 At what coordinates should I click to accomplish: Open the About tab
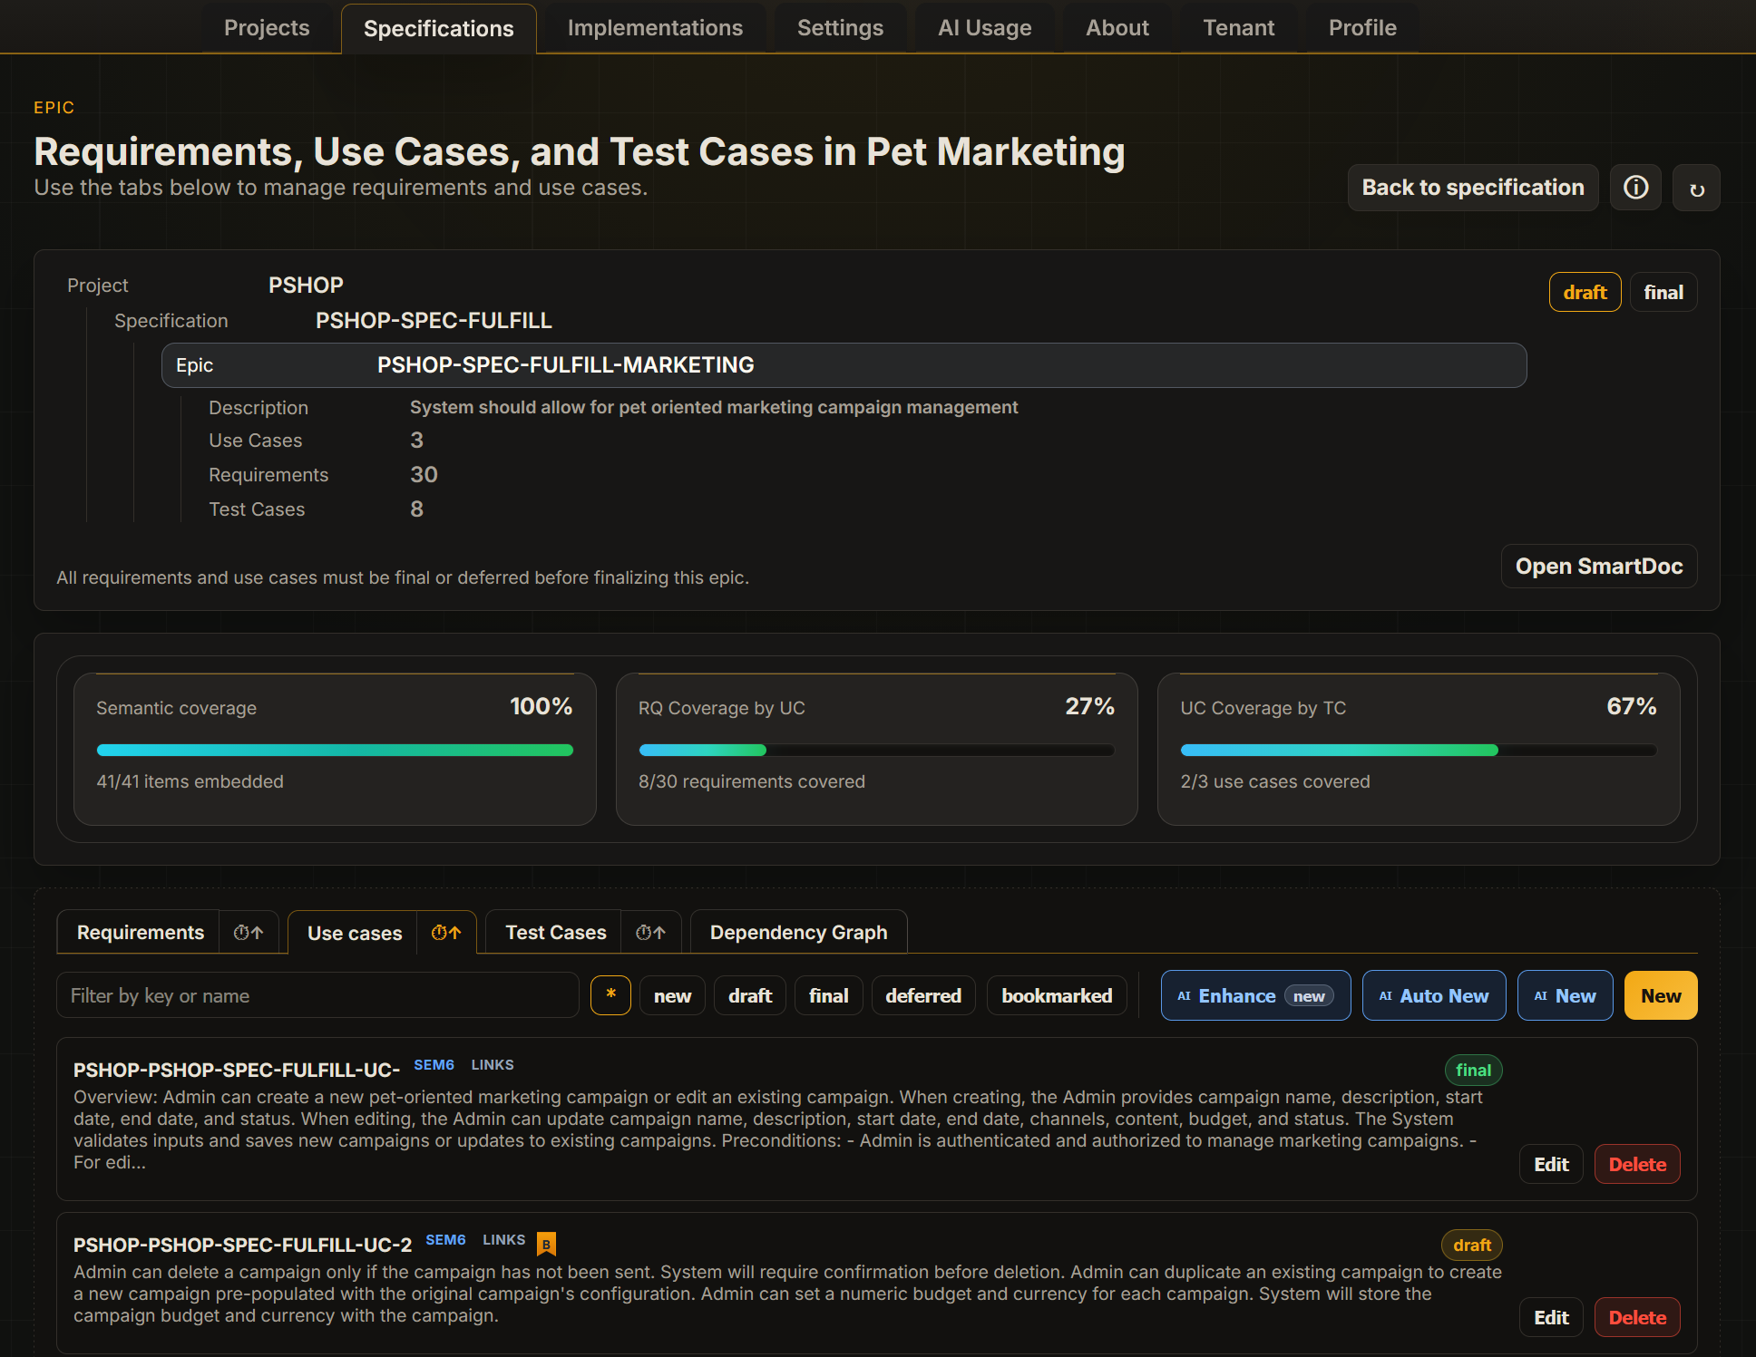[1117, 28]
